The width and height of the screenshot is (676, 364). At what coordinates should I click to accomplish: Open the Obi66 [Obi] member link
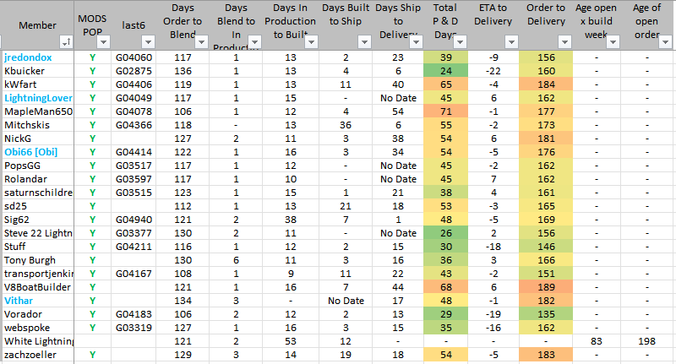(33, 152)
